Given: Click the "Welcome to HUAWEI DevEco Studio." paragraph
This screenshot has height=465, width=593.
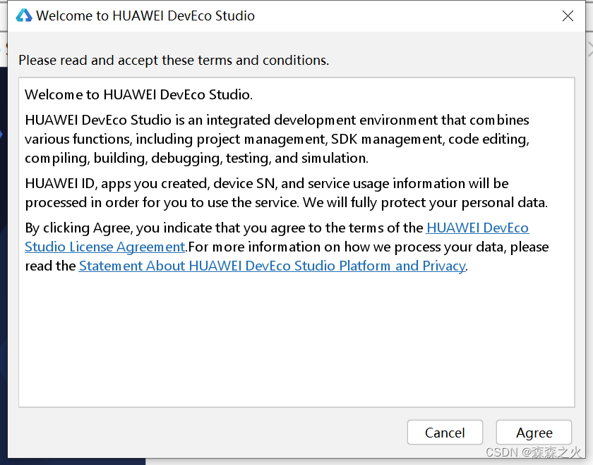Looking at the screenshot, I should (138, 94).
